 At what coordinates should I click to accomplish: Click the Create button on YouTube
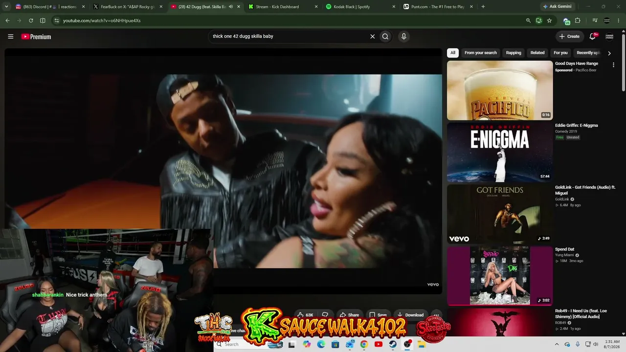pyautogui.click(x=569, y=36)
